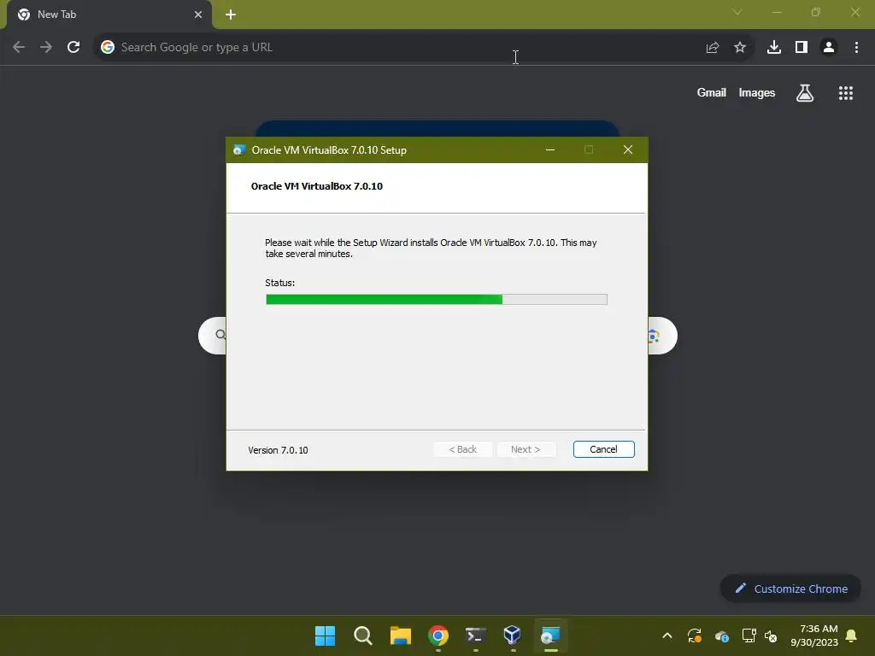Image resolution: width=875 pixels, height=656 pixels.
Task: Click Customize Chrome button
Action: [x=790, y=589]
